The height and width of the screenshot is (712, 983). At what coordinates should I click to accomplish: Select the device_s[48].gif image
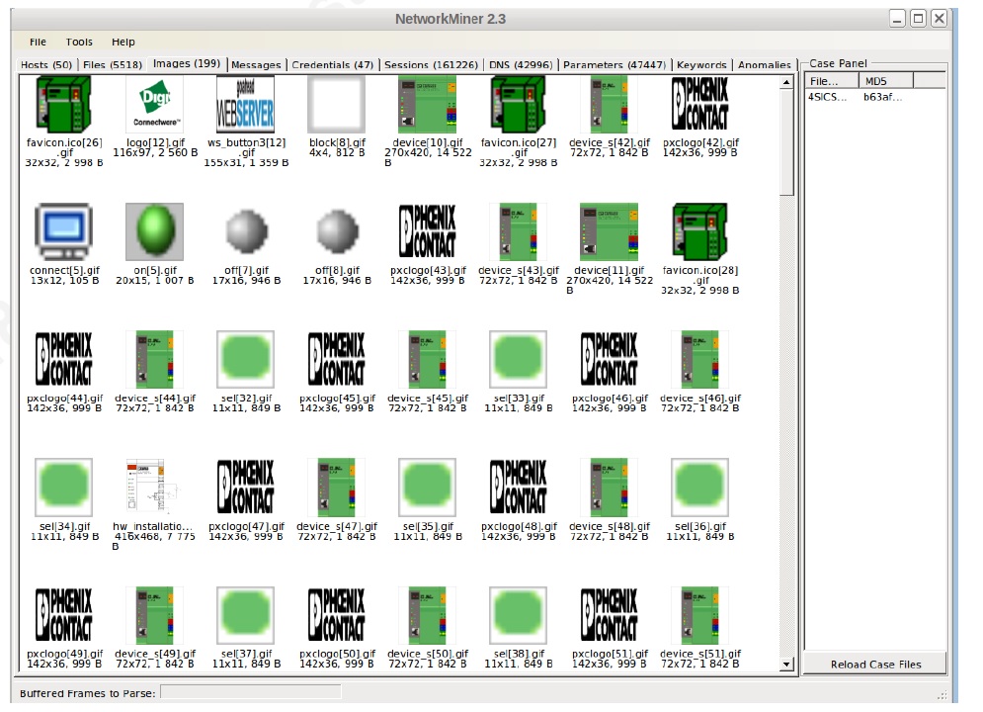610,488
